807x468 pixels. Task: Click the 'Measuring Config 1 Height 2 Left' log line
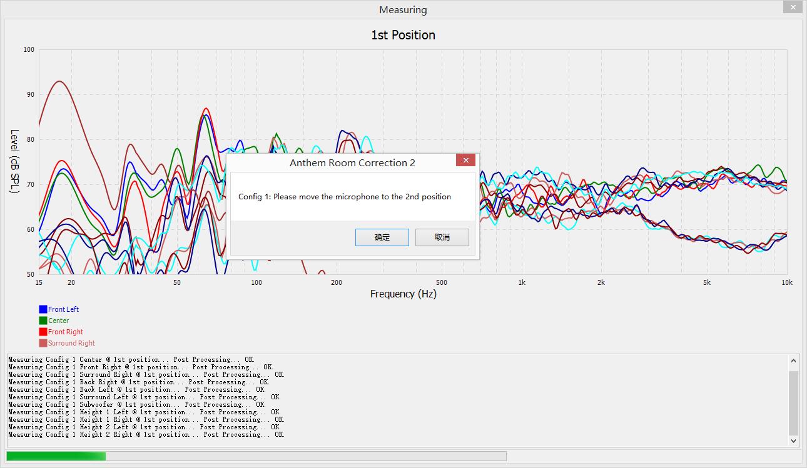[145, 427]
